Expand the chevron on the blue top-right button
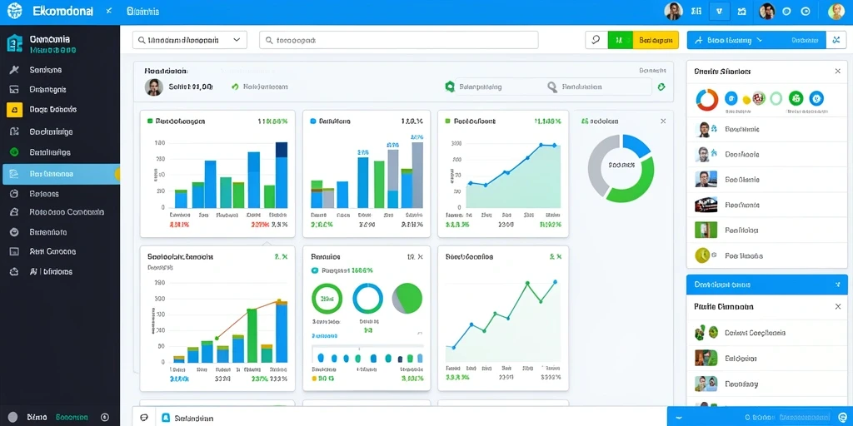Screen dimensions: 853x426 760,40
